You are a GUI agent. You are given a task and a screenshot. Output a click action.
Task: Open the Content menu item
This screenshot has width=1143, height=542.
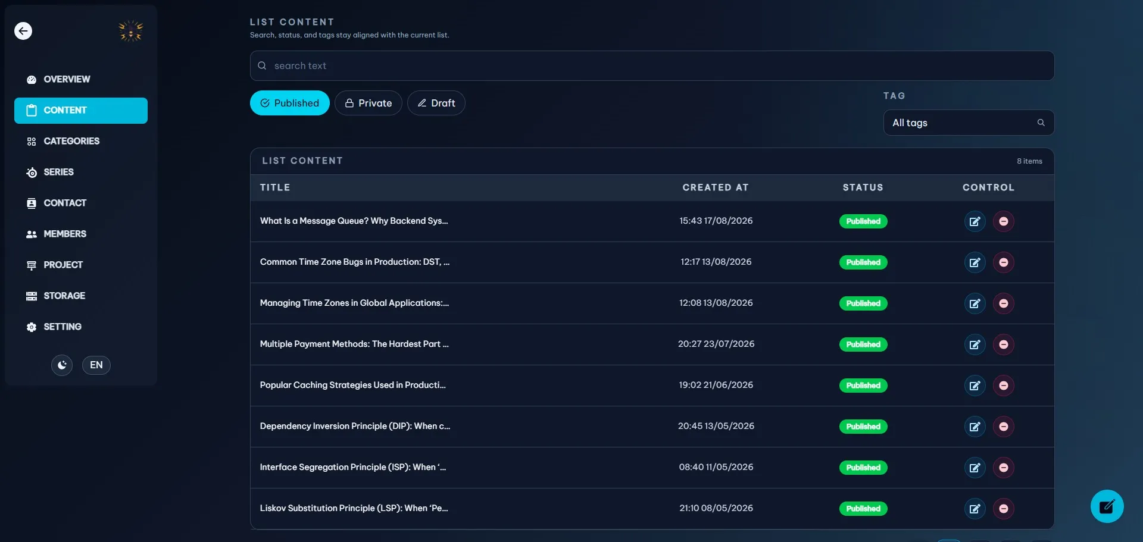click(81, 111)
